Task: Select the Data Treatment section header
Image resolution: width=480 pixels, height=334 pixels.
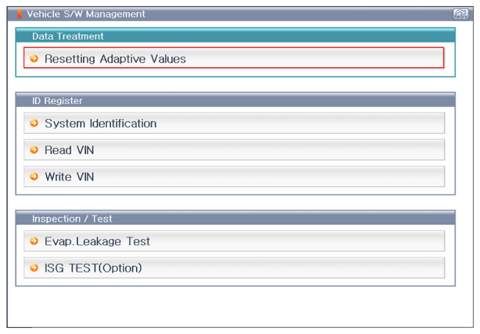Action: click(235, 36)
